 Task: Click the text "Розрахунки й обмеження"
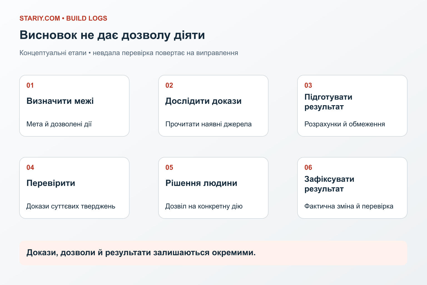pos(345,124)
